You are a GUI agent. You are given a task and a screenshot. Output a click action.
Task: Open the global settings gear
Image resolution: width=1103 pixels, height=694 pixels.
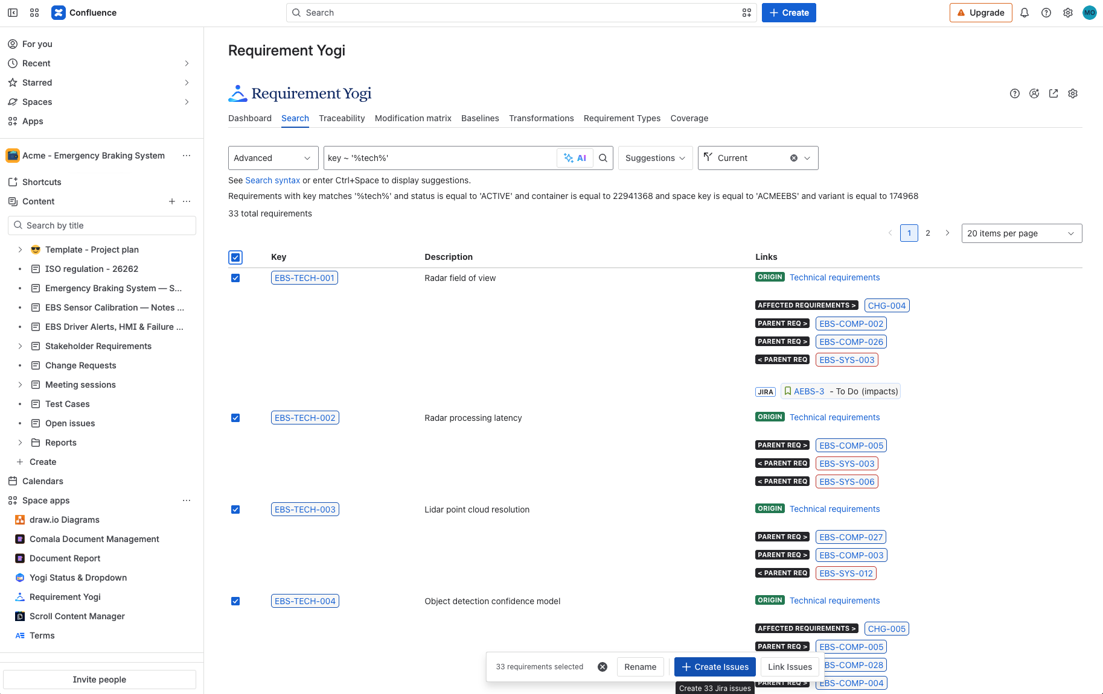pos(1068,13)
